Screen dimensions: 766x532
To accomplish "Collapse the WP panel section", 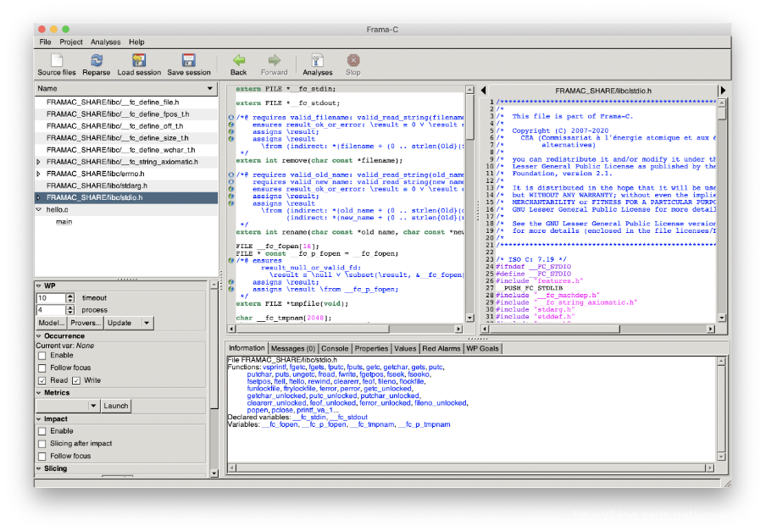I will (x=39, y=285).
